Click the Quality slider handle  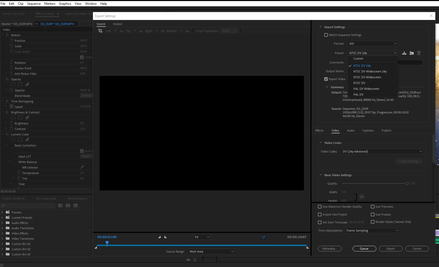(407, 183)
